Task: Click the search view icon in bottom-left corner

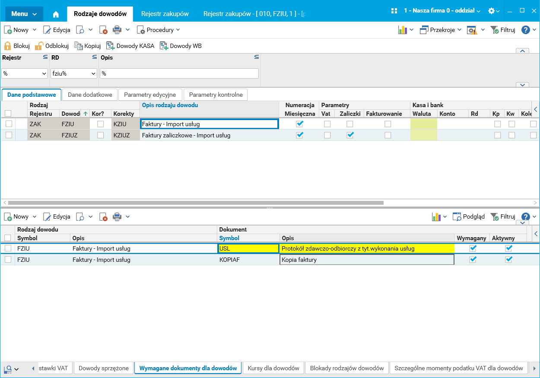Action: [8, 369]
